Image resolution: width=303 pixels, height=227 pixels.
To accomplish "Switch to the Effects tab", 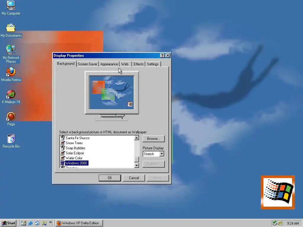I will (x=138, y=64).
